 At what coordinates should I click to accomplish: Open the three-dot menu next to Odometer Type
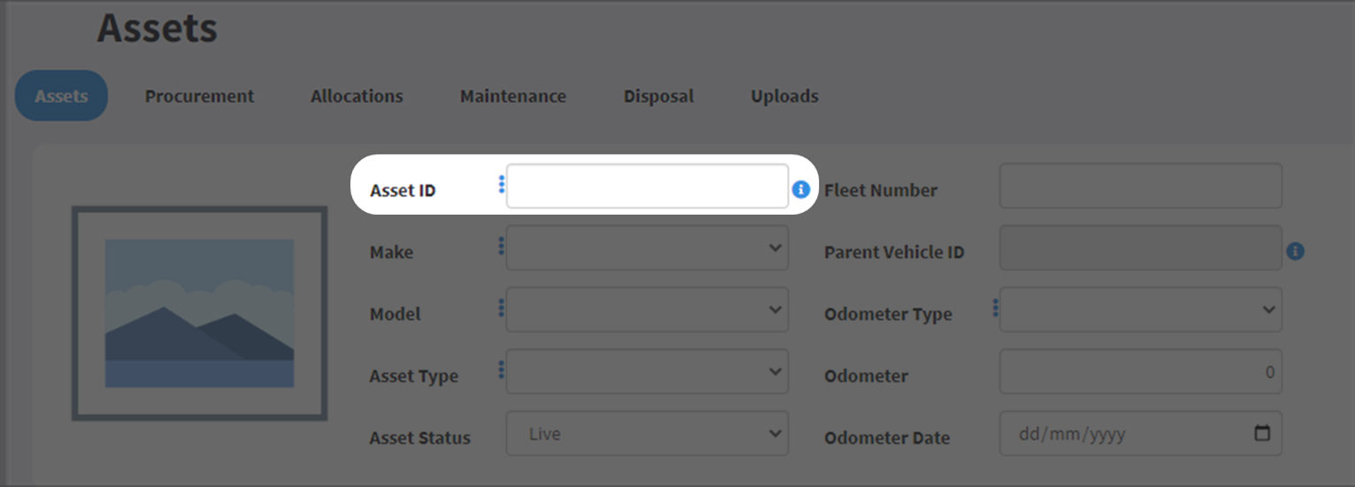[995, 308]
